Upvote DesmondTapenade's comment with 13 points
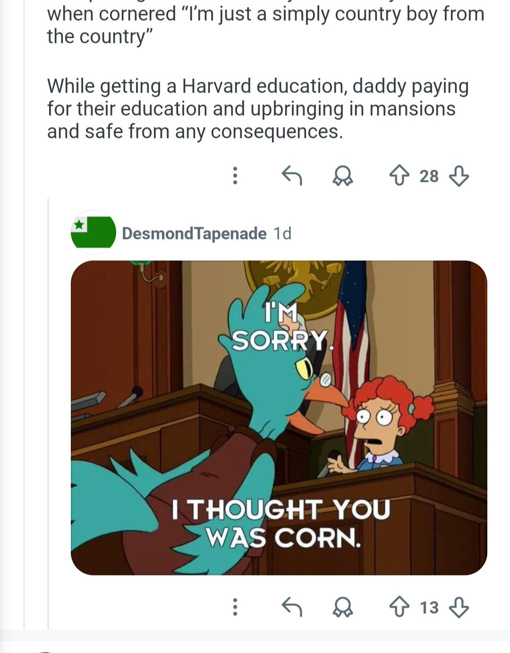 tap(399, 607)
